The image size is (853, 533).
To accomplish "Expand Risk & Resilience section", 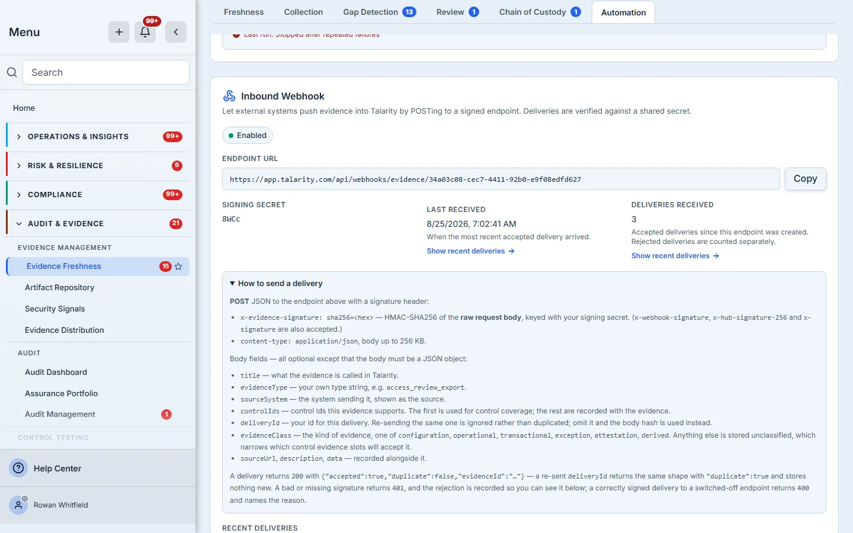I will coord(98,166).
